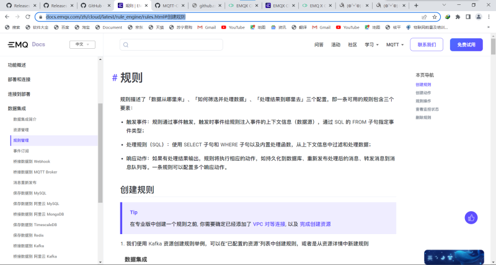Click the browser back arrow
Image resolution: width=496 pixels, height=265 pixels.
(6, 17)
